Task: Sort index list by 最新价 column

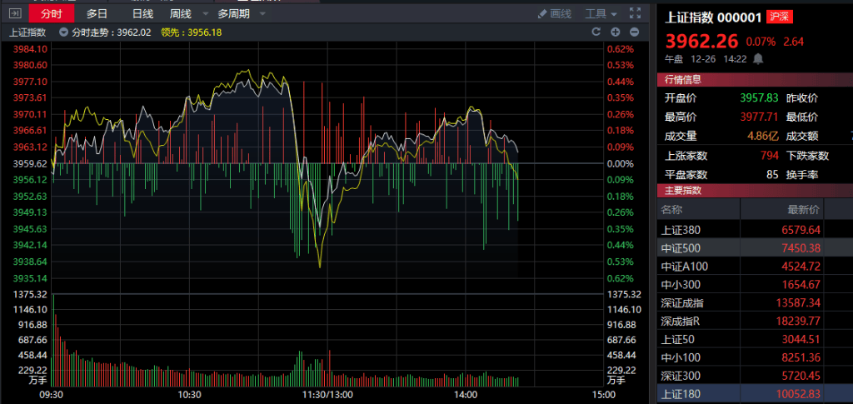Action: 804,210
